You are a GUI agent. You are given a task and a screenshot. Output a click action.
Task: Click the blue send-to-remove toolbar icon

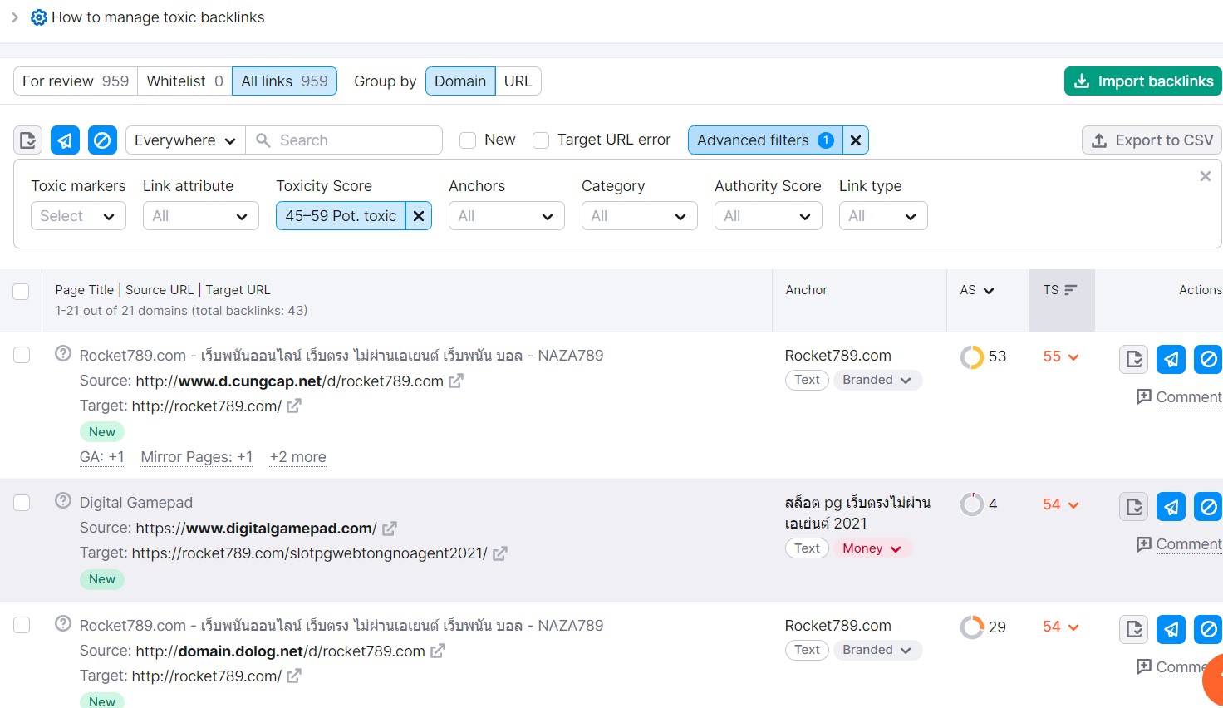65,140
